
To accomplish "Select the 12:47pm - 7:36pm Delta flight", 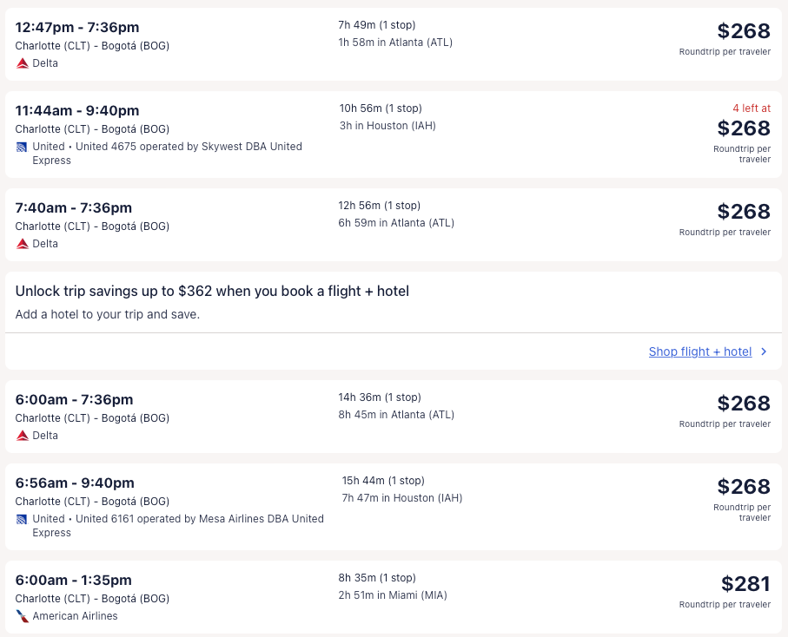I will [77, 28].
